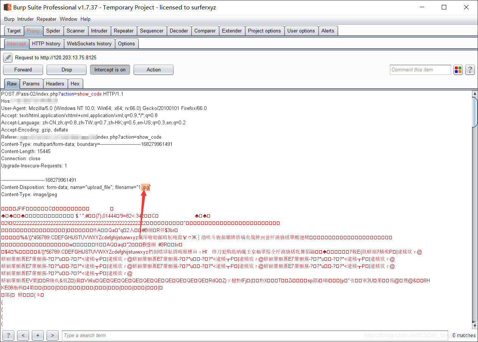Screen dimensions: 478x342
Task: Open the Project options tab
Action: 264,31
